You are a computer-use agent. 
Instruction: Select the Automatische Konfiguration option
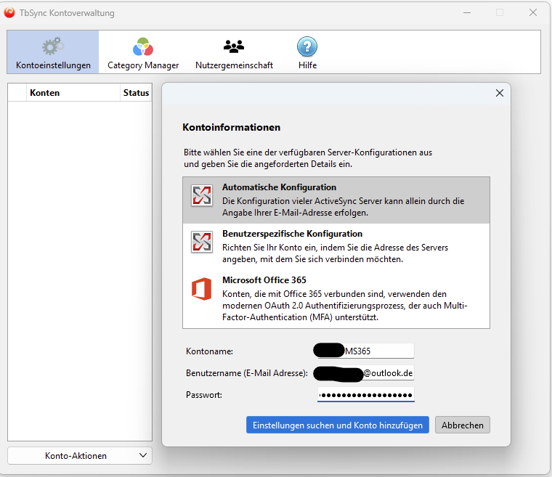(x=336, y=200)
